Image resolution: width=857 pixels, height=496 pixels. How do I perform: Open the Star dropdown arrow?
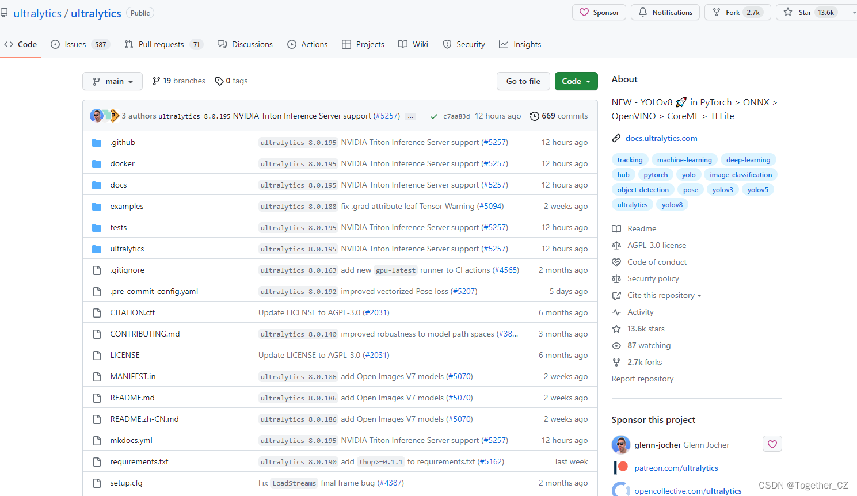(853, 12)
